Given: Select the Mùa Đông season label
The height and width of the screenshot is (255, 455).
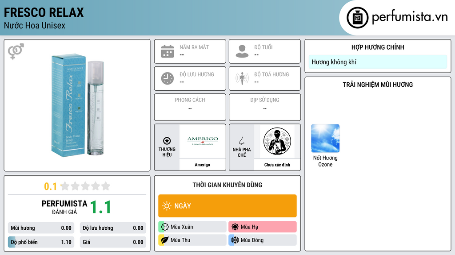Looking at the screenshot, I should (x=252, y=240).
